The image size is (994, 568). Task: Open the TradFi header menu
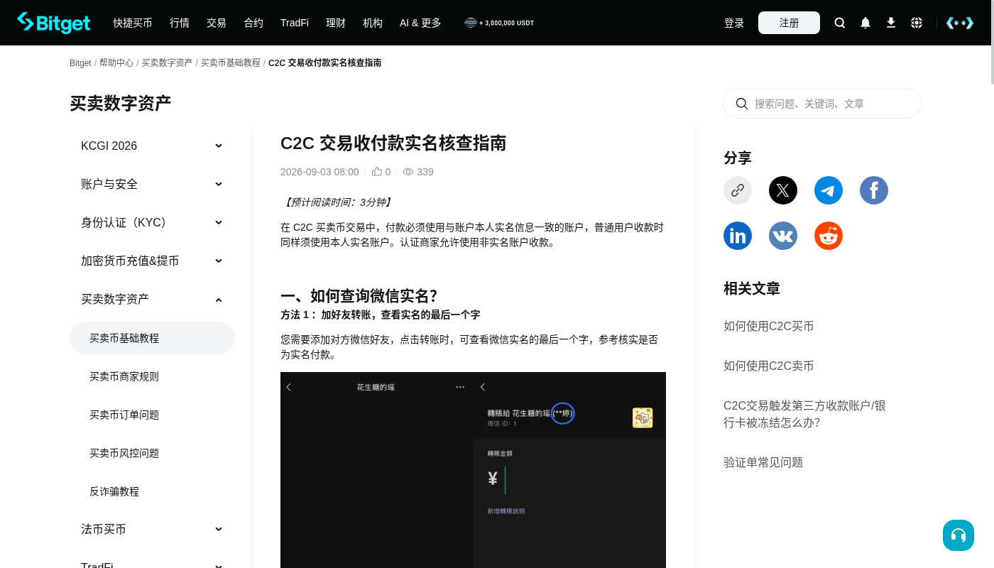[295, 23]
